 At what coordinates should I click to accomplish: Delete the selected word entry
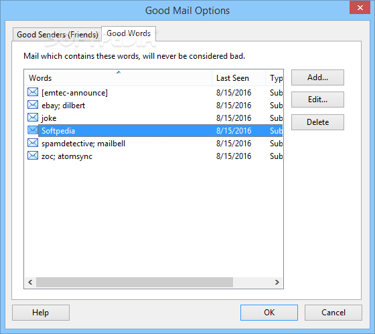[317, 122]
